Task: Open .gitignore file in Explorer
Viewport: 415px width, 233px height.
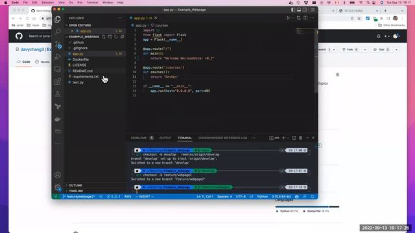Action: (x=80, y=48)
